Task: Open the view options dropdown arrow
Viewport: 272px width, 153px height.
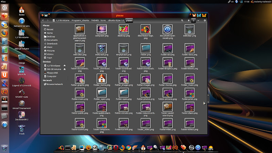Action: pyautogui.click(x=199, y=20)
